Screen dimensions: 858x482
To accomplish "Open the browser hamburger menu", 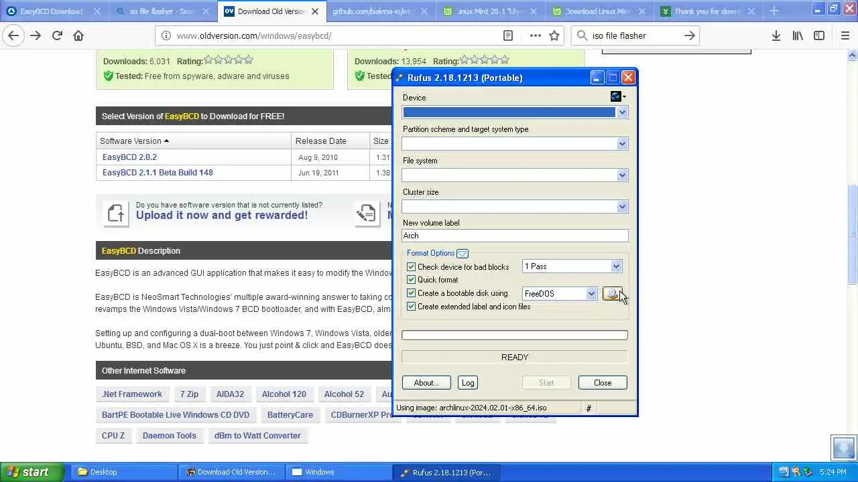I will tap(845, 35).
